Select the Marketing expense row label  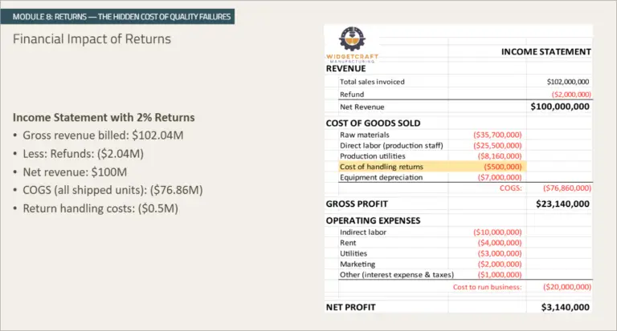tap(358, 264)
